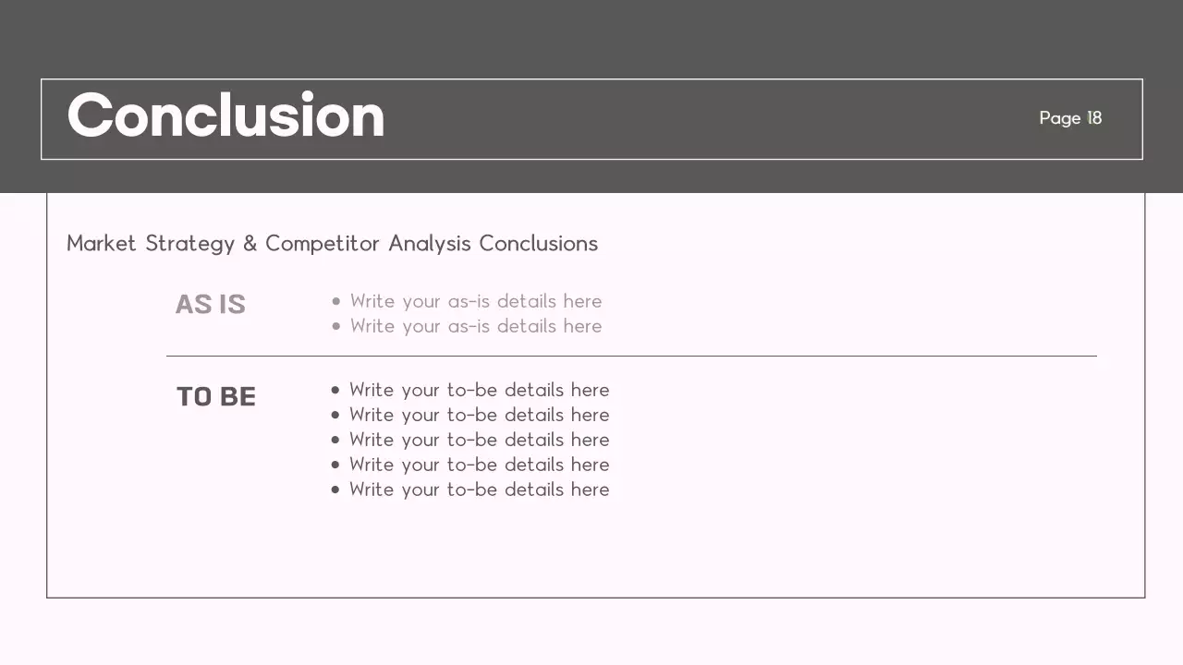Click the Market Strategy & Competitor Analysis subtitle

coord(332,244)
